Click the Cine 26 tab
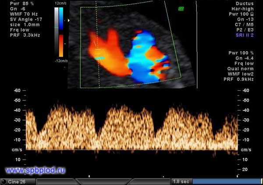The width and height of the screenshot is (263, 185). point(18,181)
